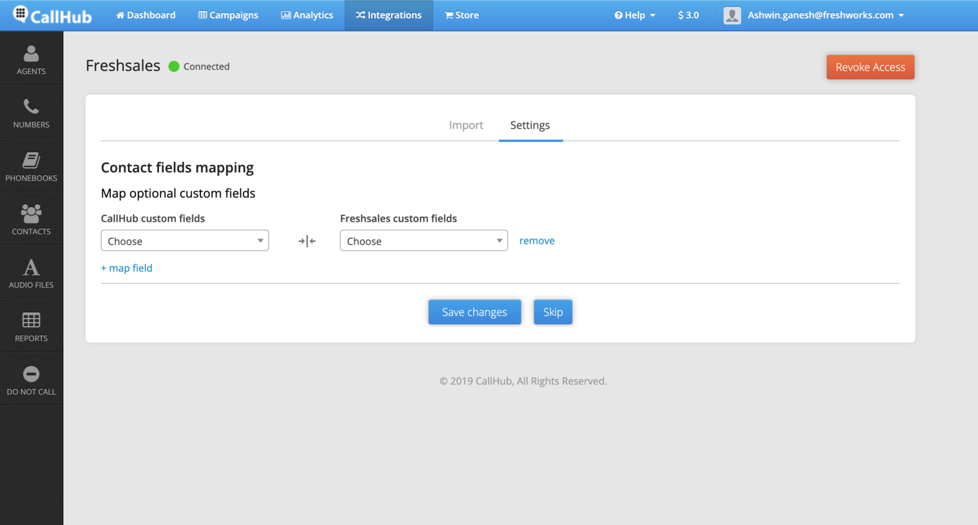Open the Agents sidebar icon
Viewport: 978px width, 525px height.
tap(31, 54)
